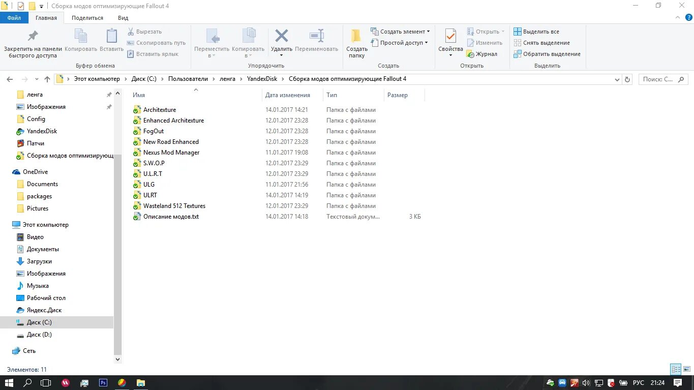This screenshot has width=694, height=390.
Task: Switch to details view icon in status bar
Action: click(x=676, y=370)
